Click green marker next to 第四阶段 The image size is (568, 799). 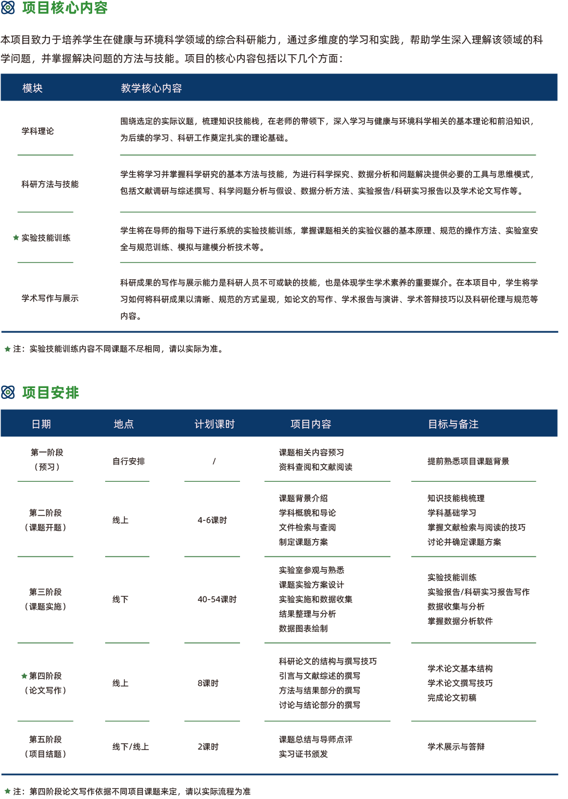[24, 676]
